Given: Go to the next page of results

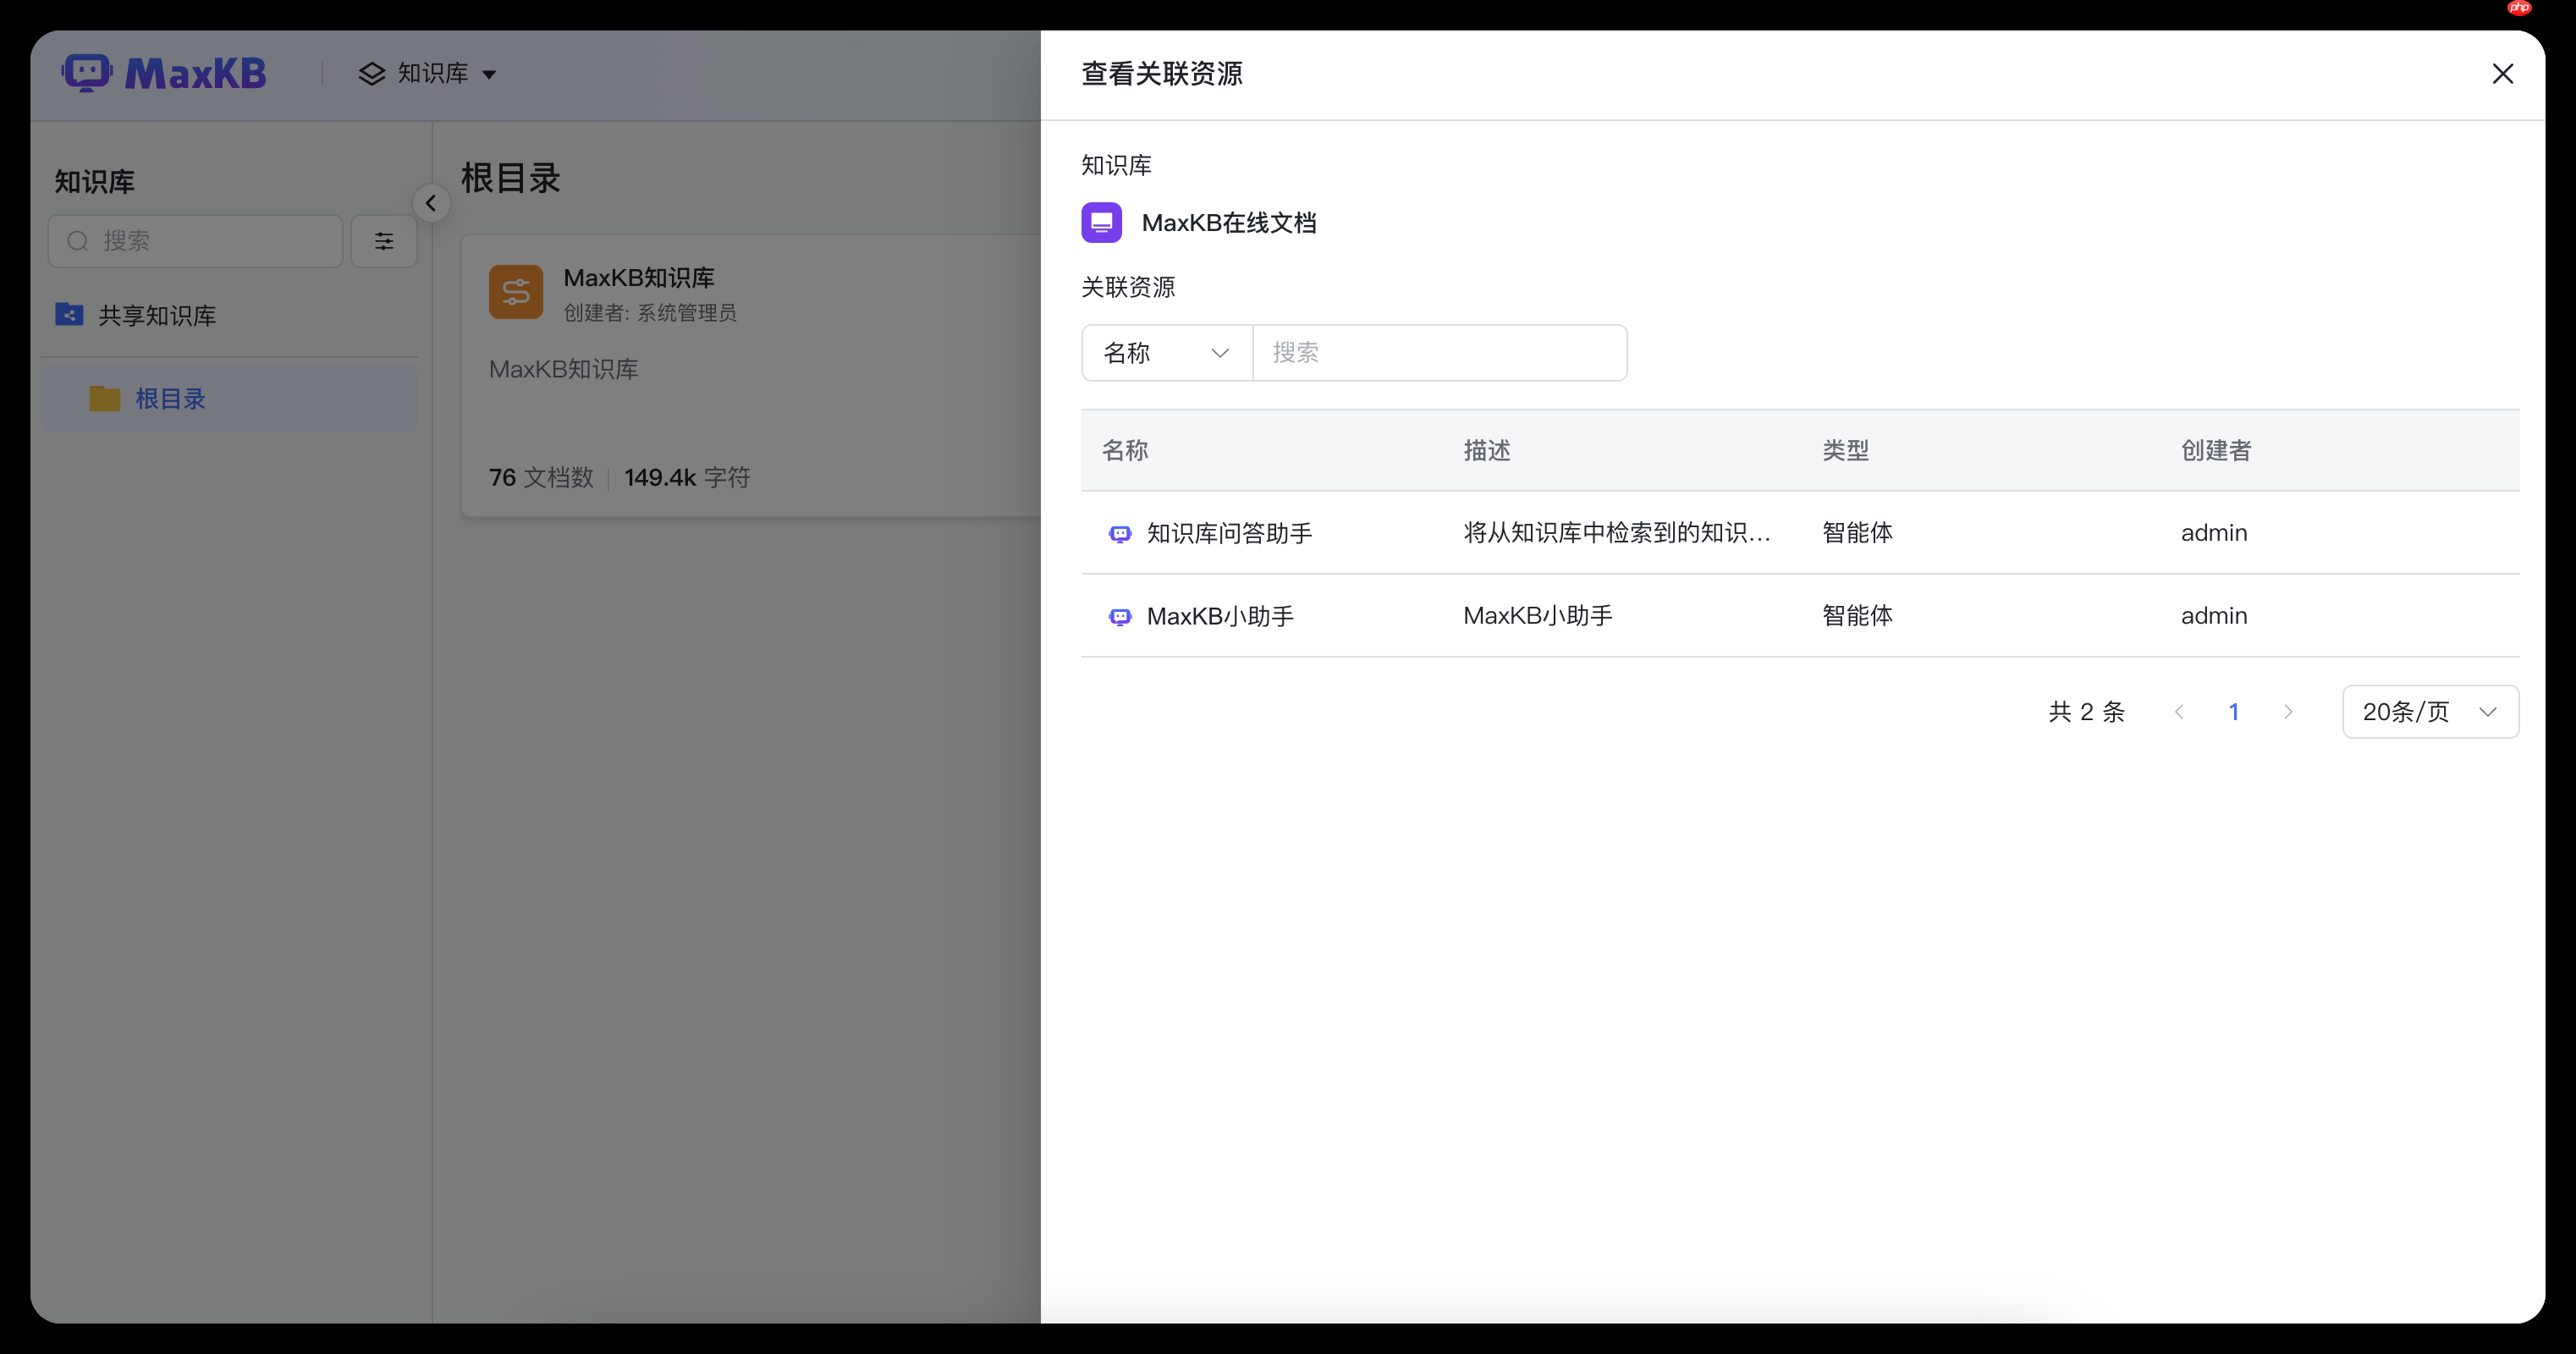Looking at the screenshot, I should pyautogui.click(x=2289, y=711).
